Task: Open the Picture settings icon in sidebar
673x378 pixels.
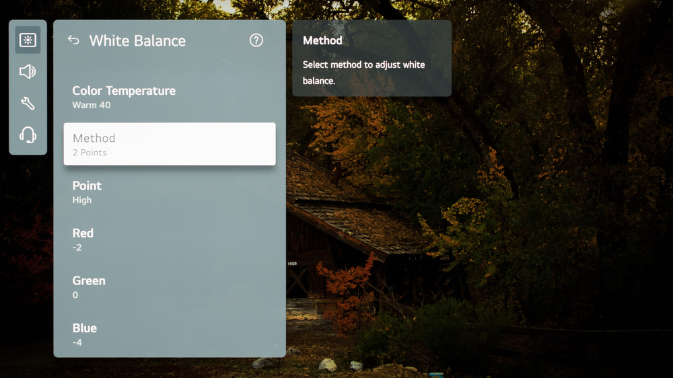Action: [x=28, y=40]
